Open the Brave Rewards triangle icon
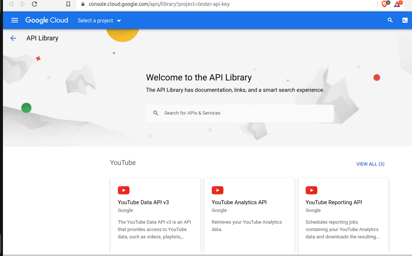 point(398,4)
